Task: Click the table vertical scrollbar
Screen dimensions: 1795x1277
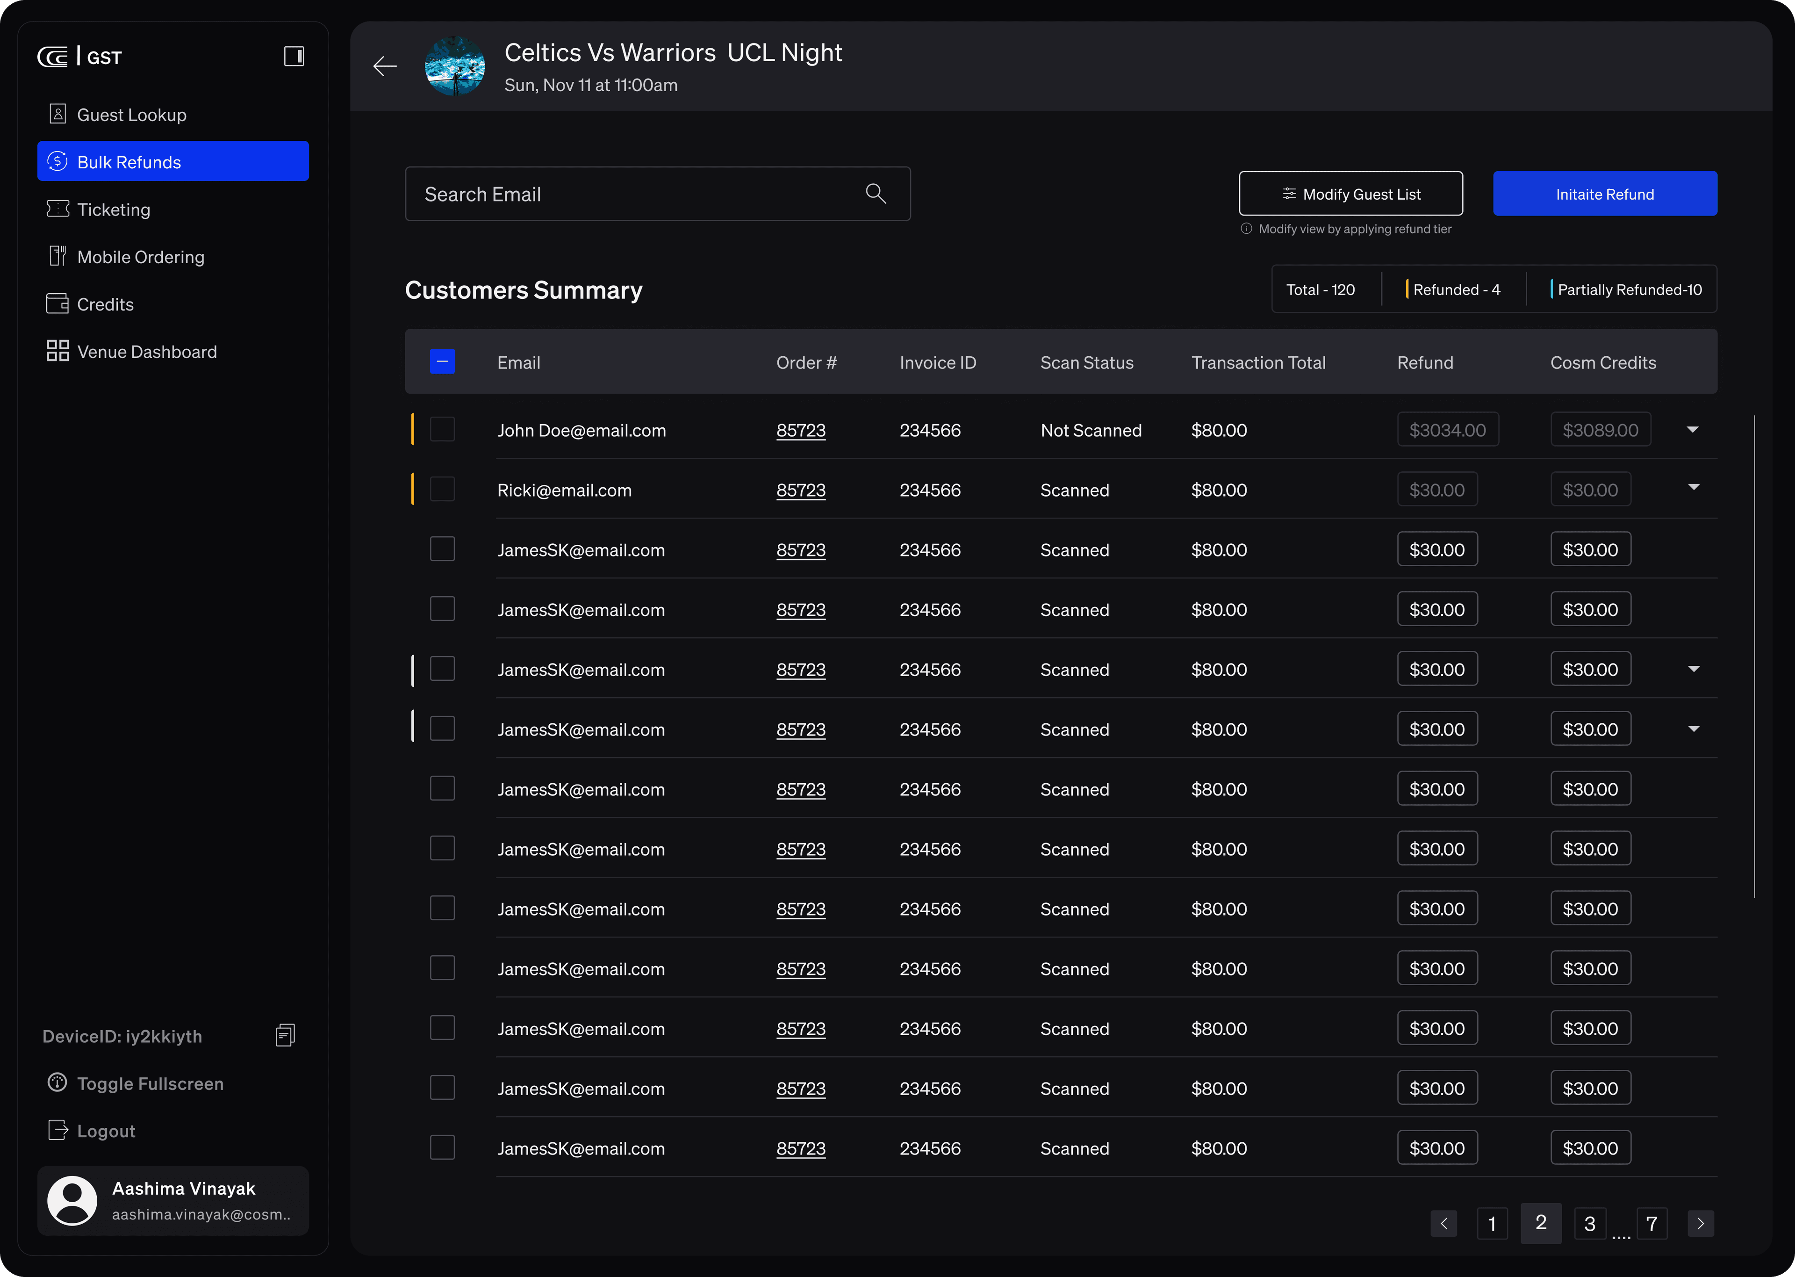Action: pos(1754,656)
